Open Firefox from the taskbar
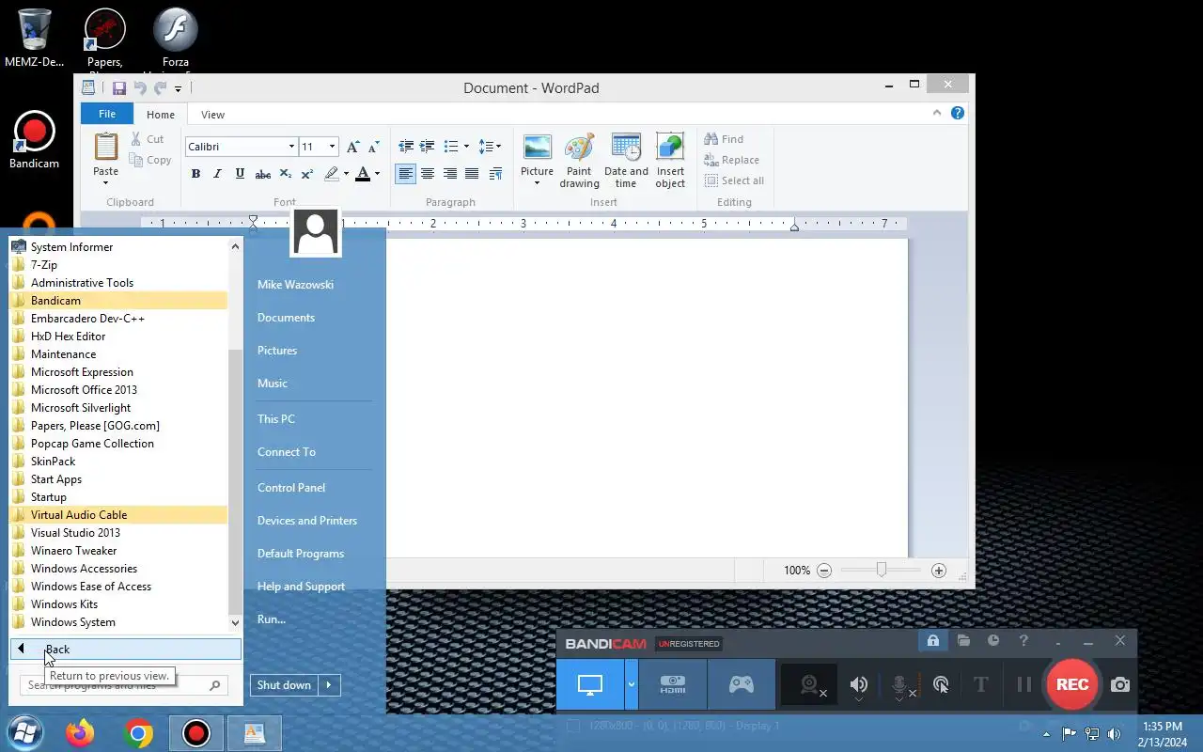Viewport: 1203px width, 752px height. [81, 732]
